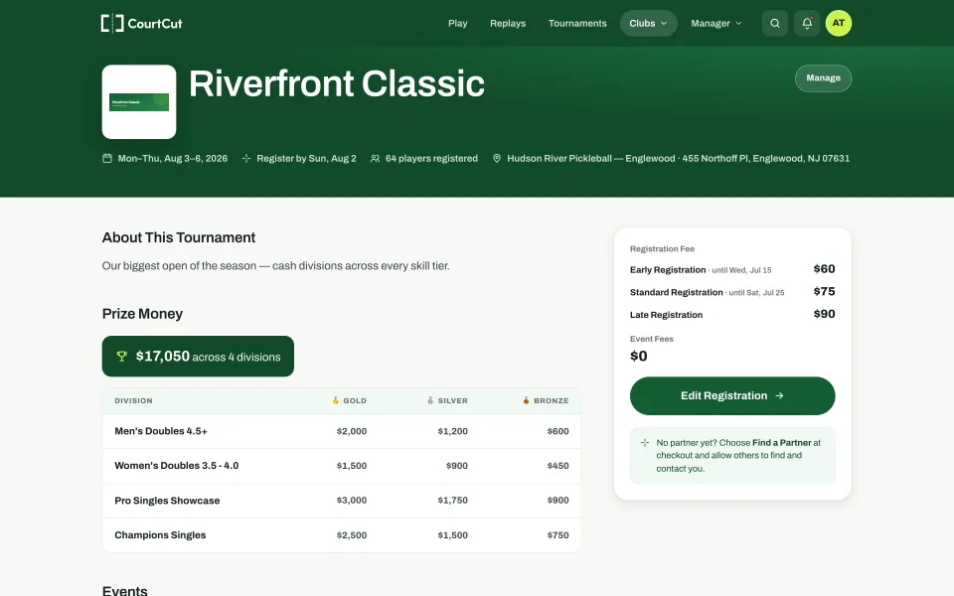Click the Mon–Thu, Aug 3–6, 2026 date text
Screen dimensions: 954x596
[172, 158]
